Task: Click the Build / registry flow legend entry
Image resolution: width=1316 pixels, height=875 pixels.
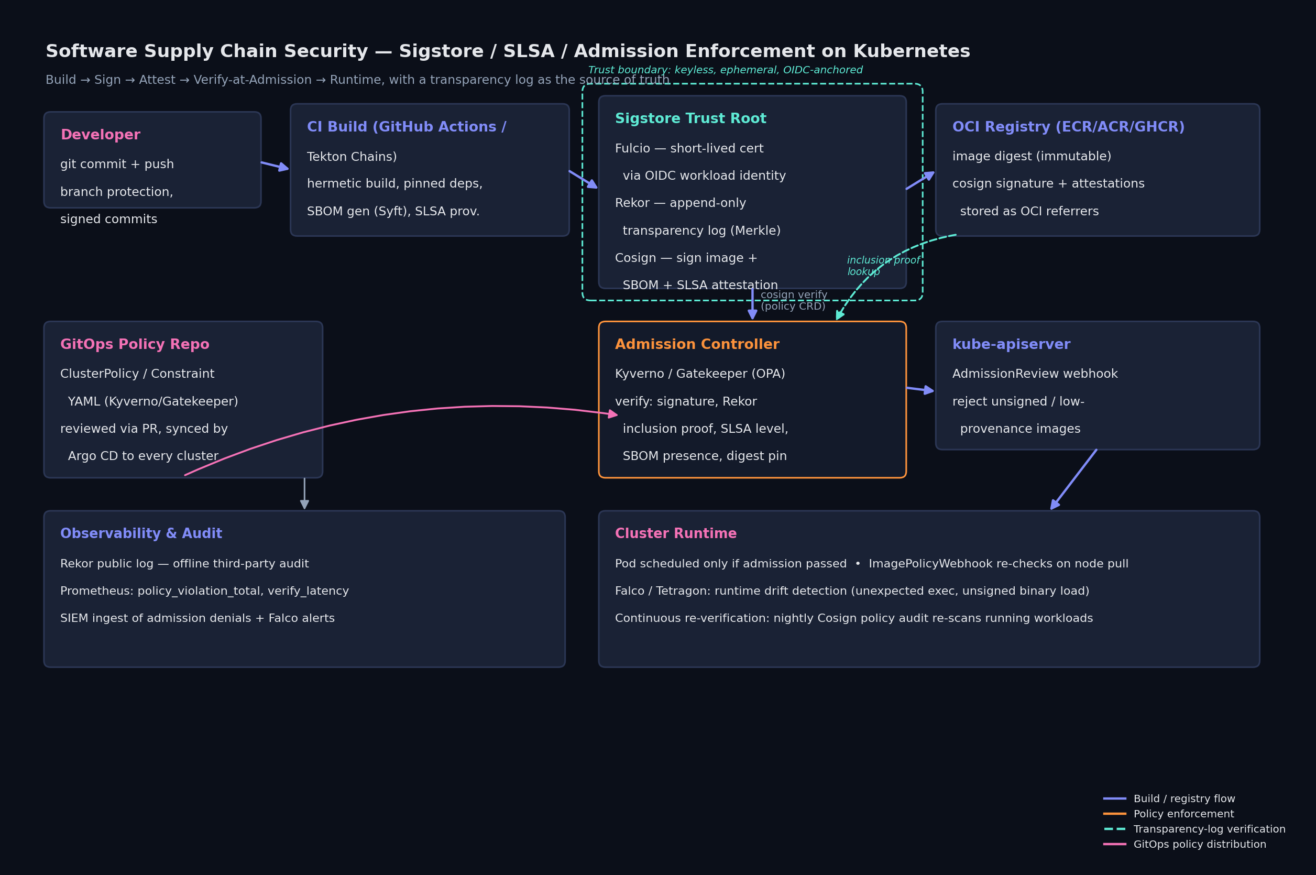Action: point(1169,799)
